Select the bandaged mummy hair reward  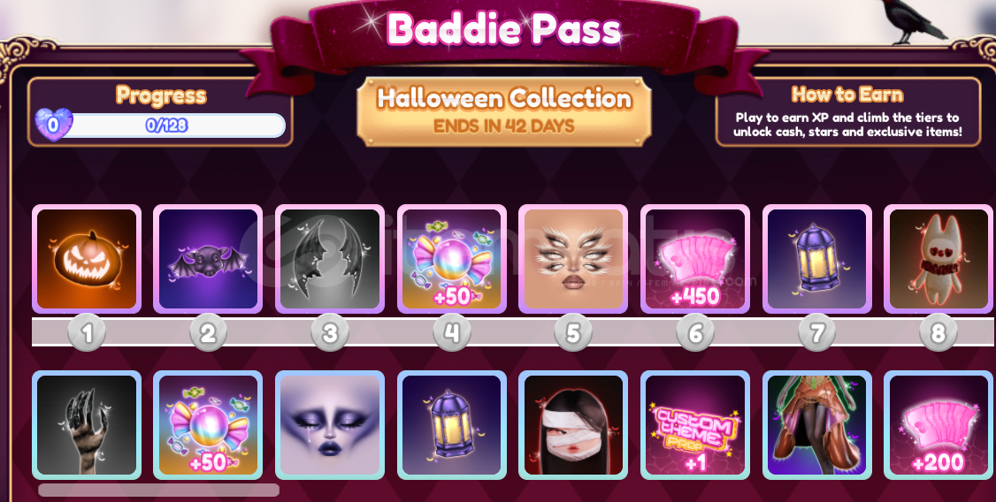(x=573, y=425)
